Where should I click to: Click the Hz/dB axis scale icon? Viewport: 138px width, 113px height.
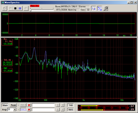(x=99, y=8)
